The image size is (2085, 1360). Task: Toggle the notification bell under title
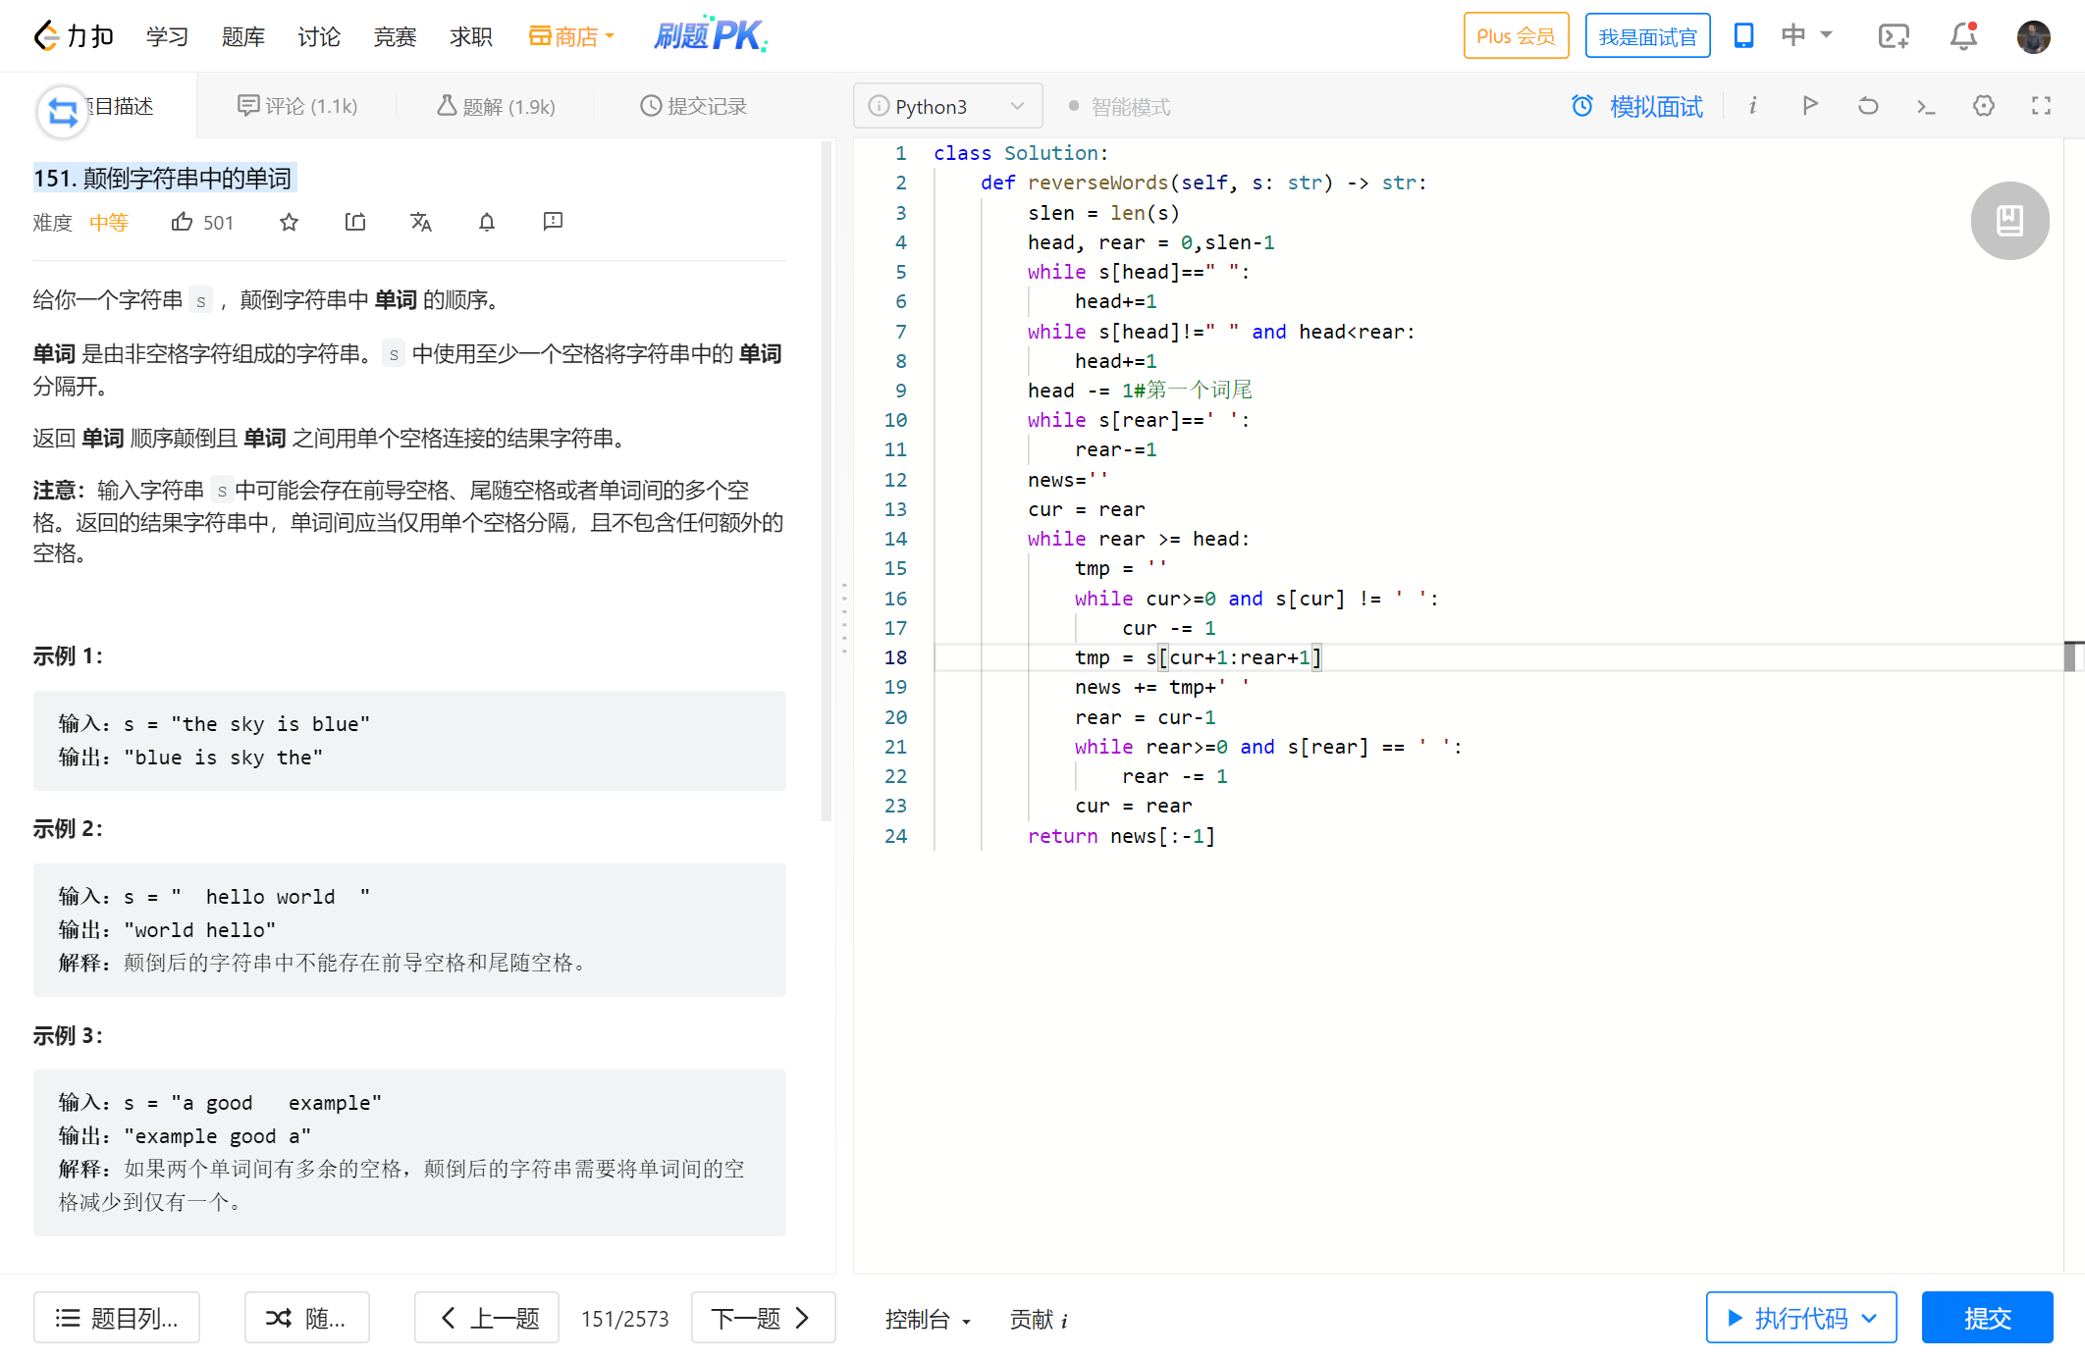pyautogui.click(x=487, y=223)
